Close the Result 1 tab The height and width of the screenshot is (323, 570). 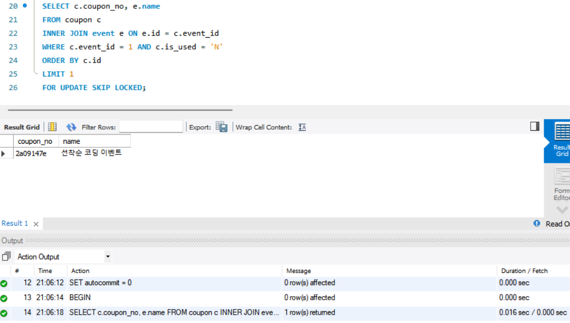(36, 224)
